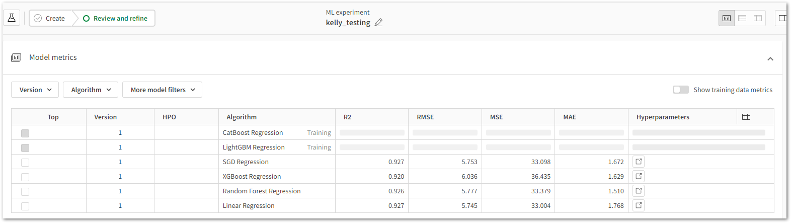Open Linear Regression hyperparameters popup

(x=639, y=205)
